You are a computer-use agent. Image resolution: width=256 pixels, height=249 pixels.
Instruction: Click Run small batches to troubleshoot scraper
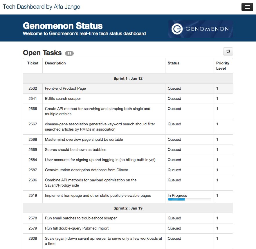click(81, 218)
